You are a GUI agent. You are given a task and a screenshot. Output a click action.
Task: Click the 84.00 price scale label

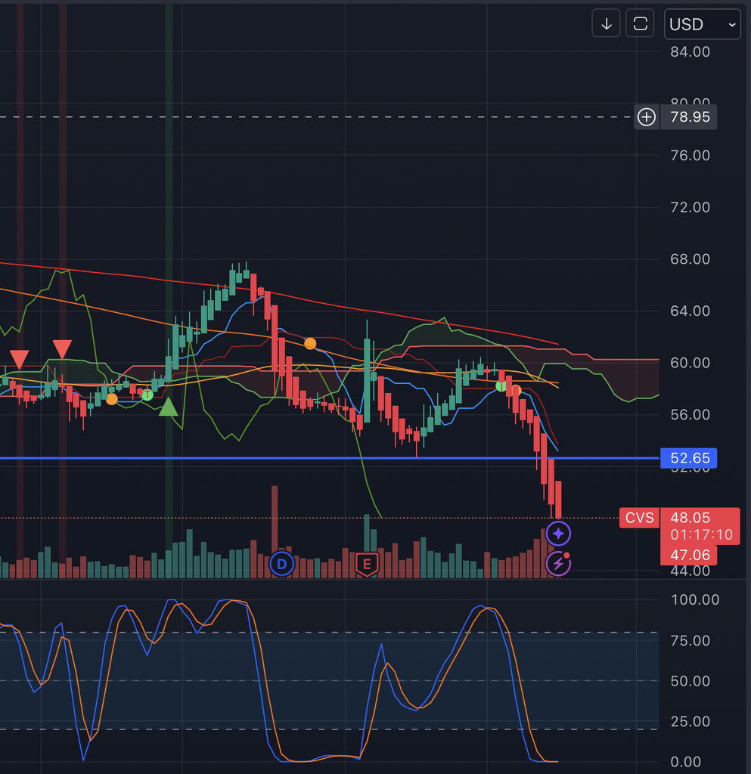point(690,52)
